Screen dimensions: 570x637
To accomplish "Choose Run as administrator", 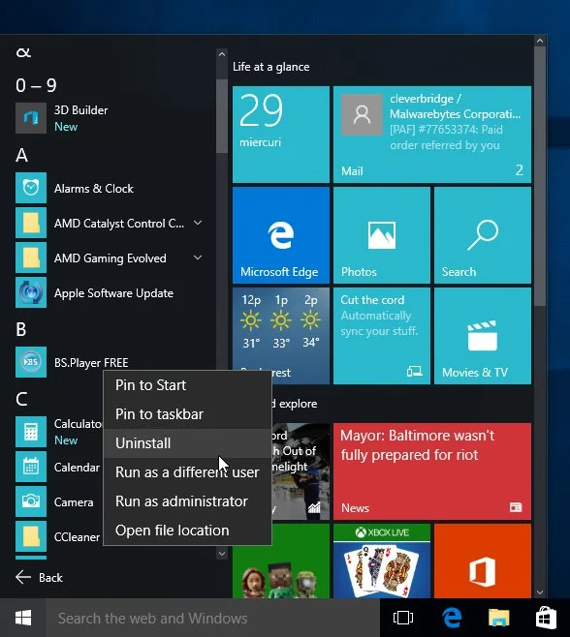I will pos(187,501).
